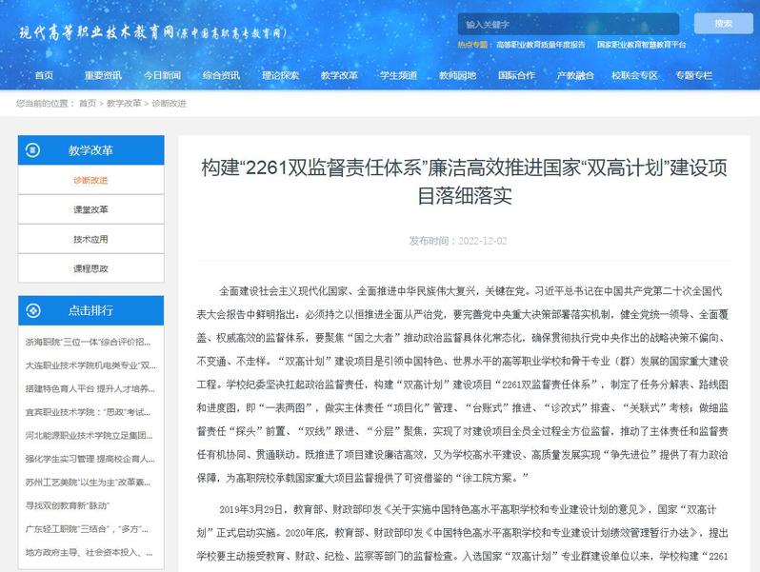760x572 pixels.
Task: Select 课堂改革 in the left sidebar
Action: (90, 209)
